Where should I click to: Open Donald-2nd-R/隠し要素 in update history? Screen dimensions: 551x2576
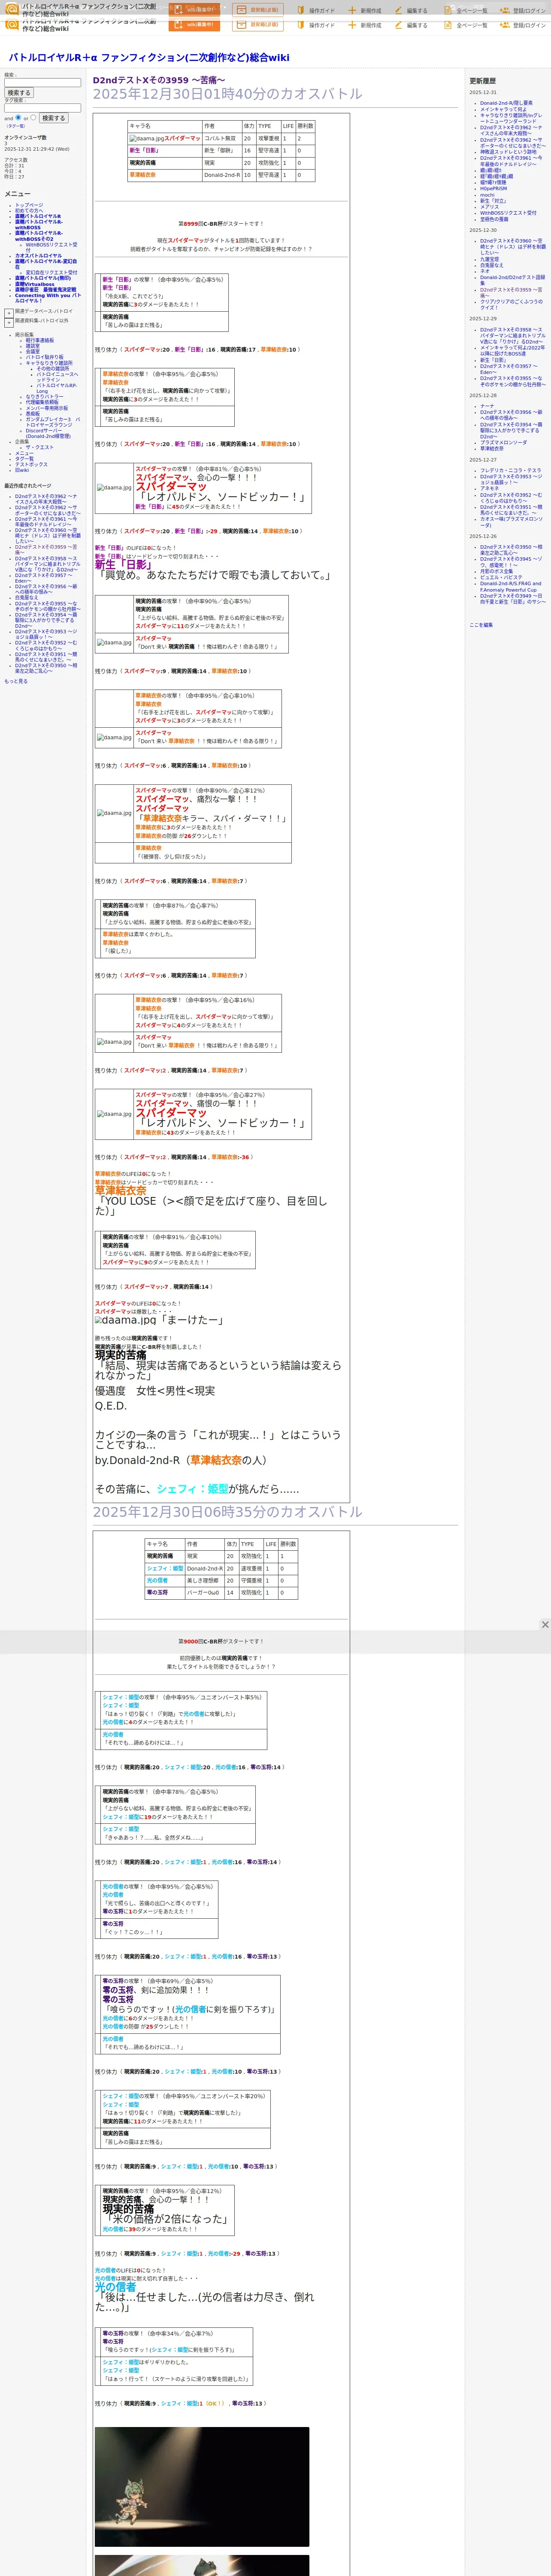(506, 103)
